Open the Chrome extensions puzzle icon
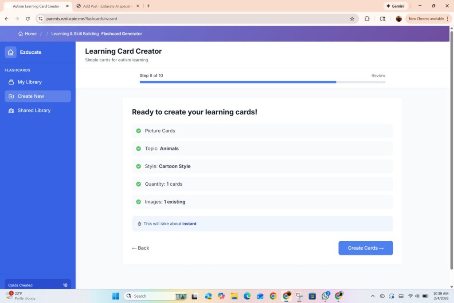Image resolution: width=454 pixels, height=303 pixels. click(x=367, y=19)
